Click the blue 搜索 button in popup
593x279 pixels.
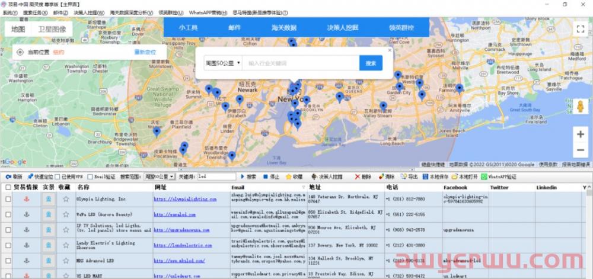point(371,63)
